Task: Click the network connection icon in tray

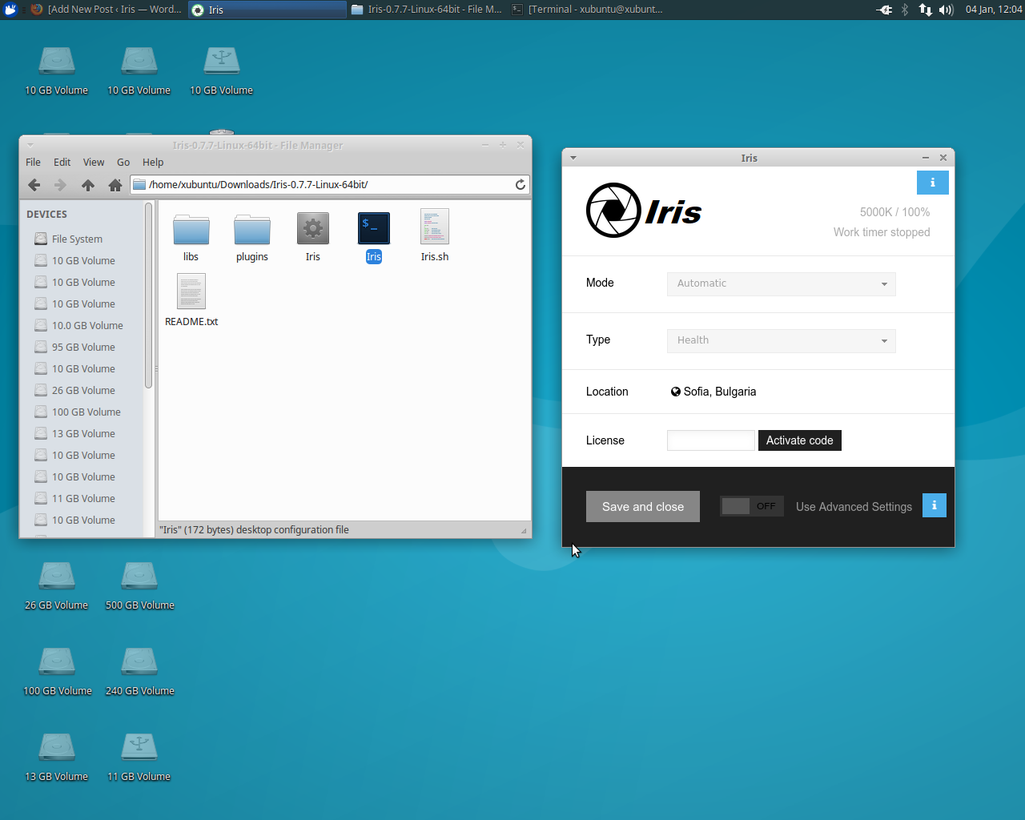Action: (926, 10)
